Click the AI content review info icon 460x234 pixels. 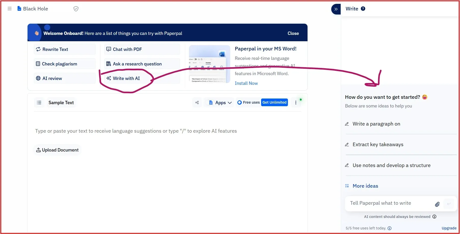pos(435,217)
